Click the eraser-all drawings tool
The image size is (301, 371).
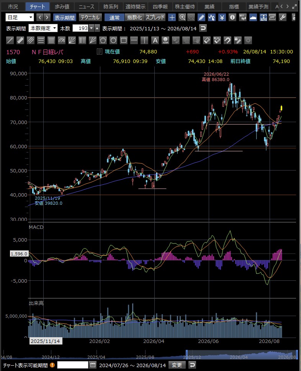pos(217,40)
